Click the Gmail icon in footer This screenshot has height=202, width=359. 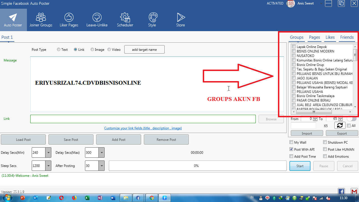click(x=354, y=191)
